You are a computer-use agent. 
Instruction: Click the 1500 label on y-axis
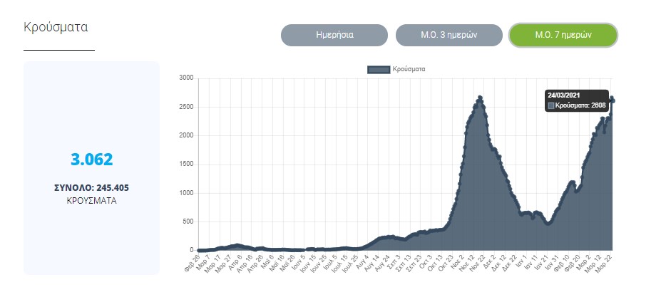click(185, 164)
